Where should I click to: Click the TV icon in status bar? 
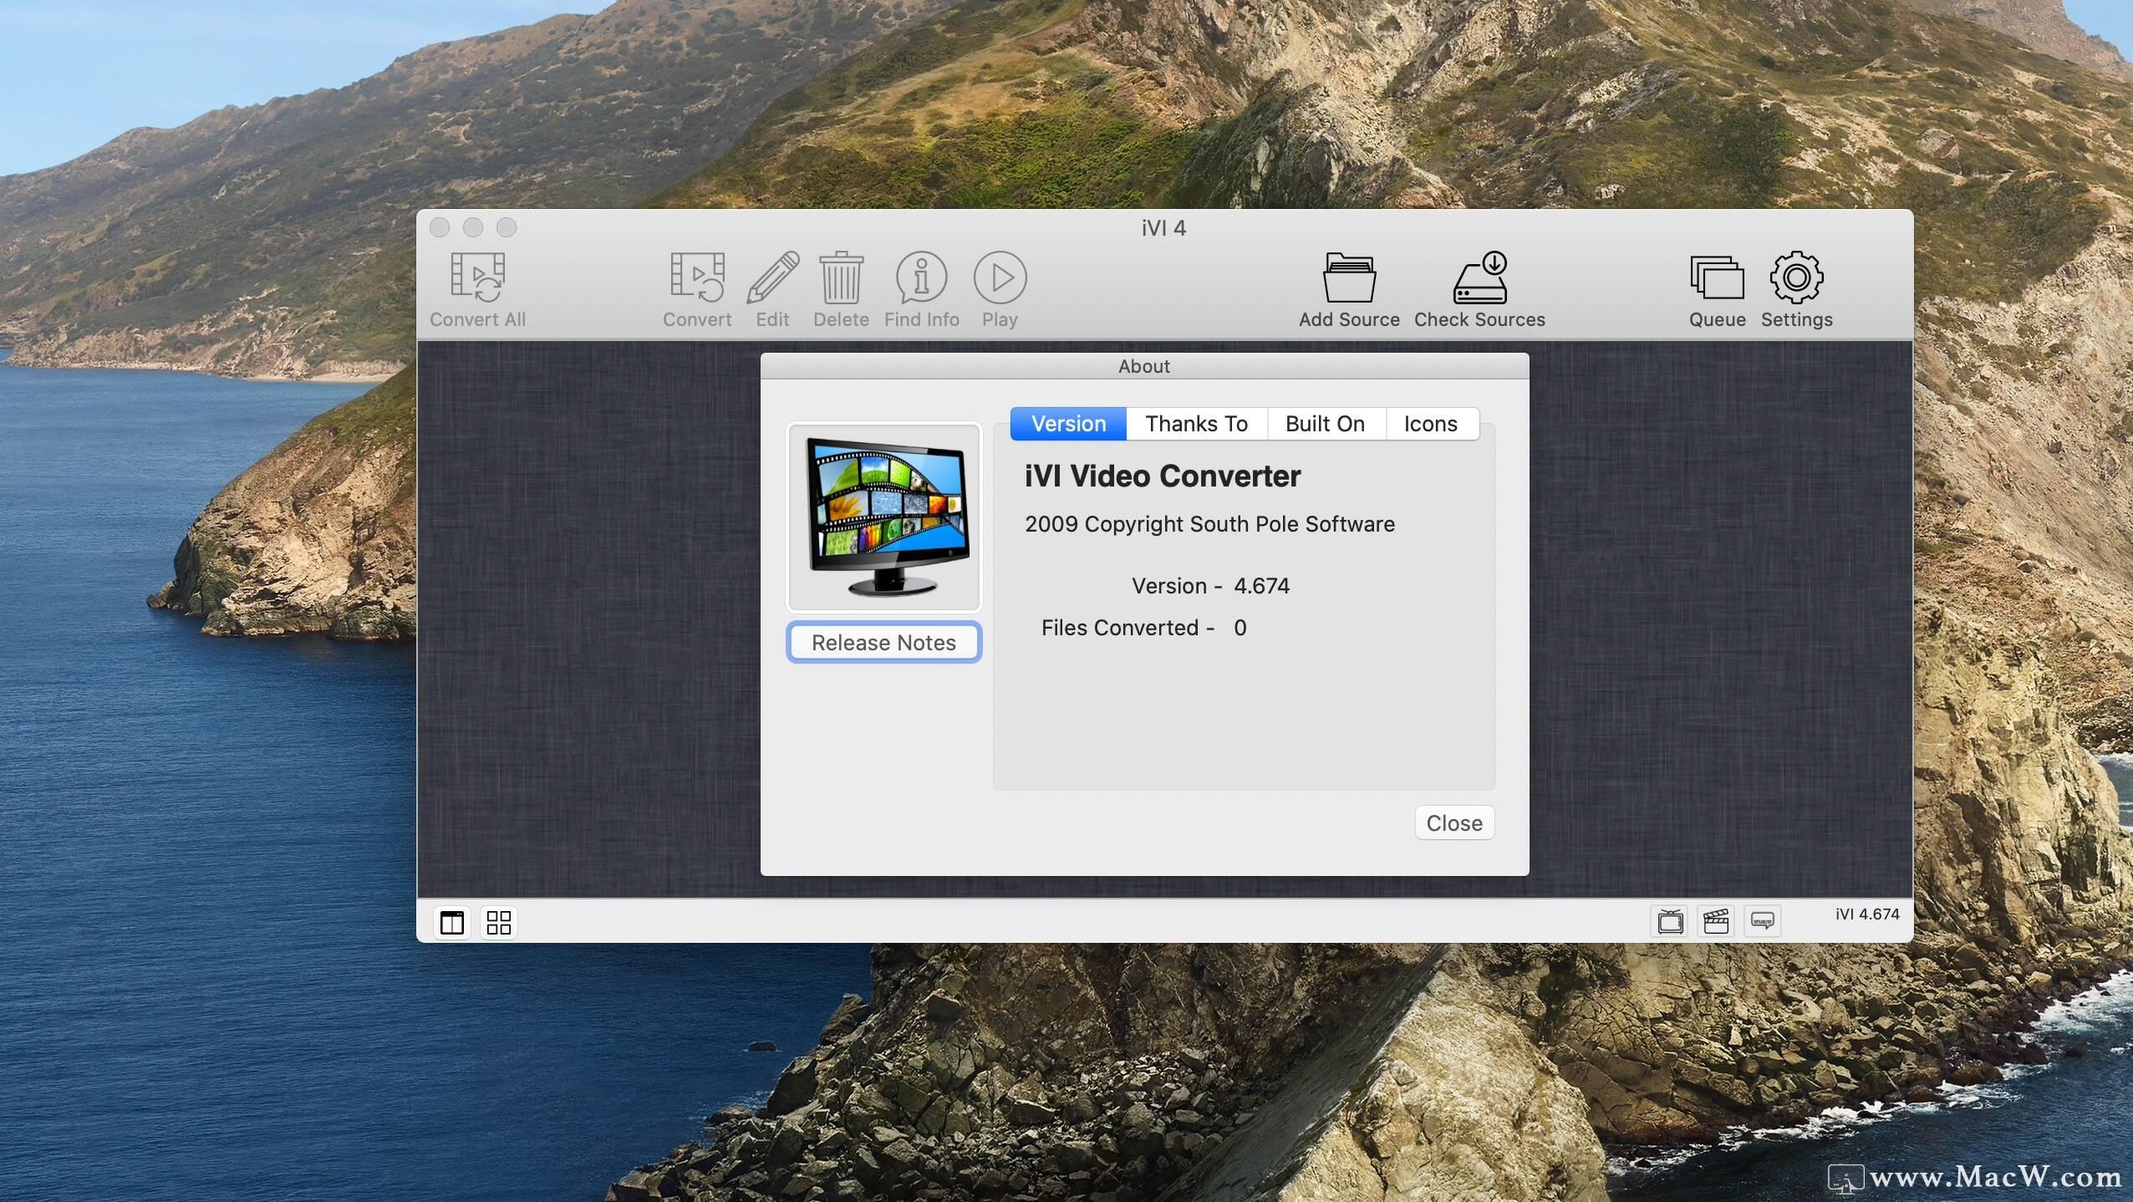coord(1670,921)
